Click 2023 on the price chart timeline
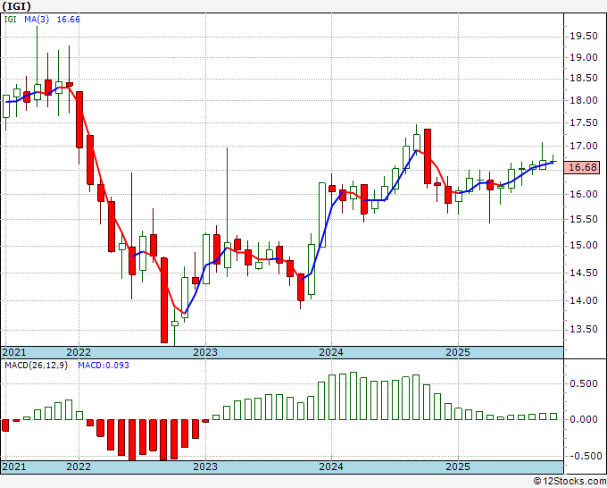The image size is (607, 488). coord(205,352)
